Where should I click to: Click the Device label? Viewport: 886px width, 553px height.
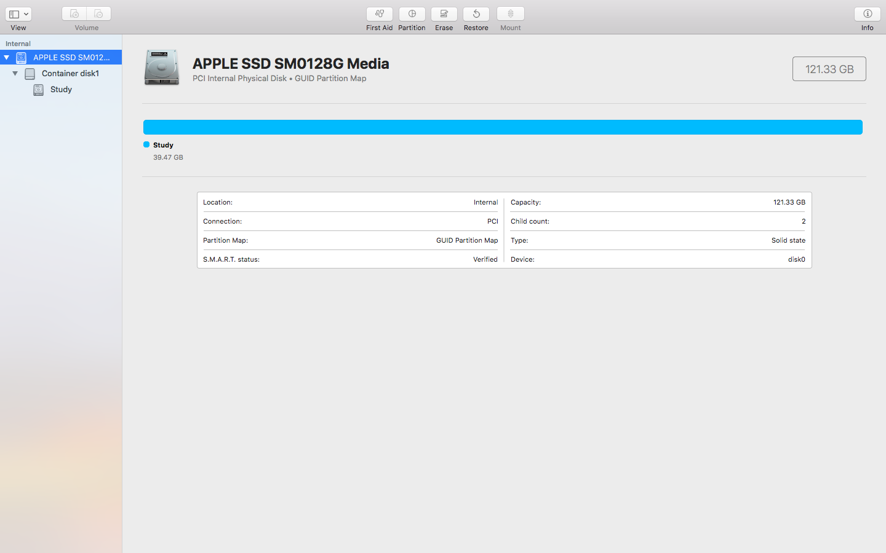tap(522, 259)
